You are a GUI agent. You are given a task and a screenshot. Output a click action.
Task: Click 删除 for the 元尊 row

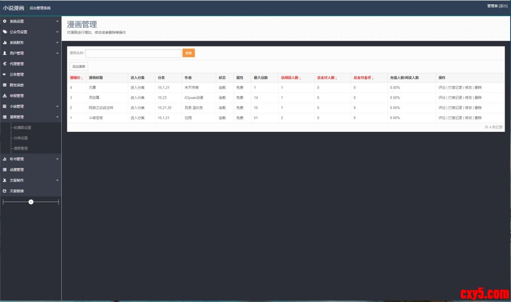(478, 88)
